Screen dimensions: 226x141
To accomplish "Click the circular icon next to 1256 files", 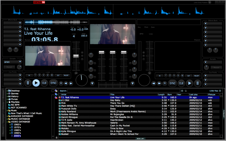I will 220,91.
